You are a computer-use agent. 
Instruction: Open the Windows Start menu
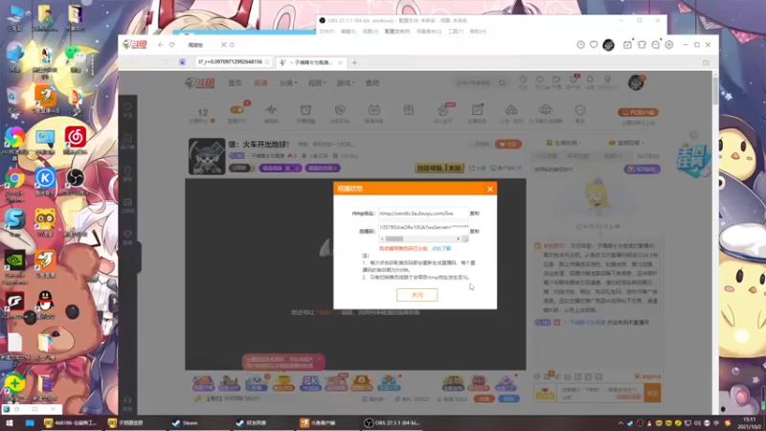[x=10, y=423]
